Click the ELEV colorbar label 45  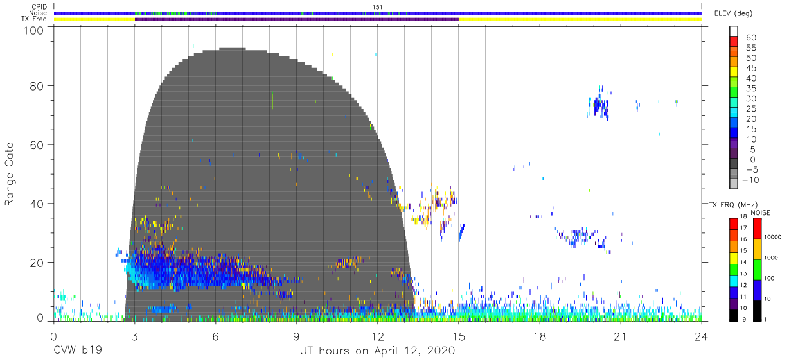[x=750, y=68]
